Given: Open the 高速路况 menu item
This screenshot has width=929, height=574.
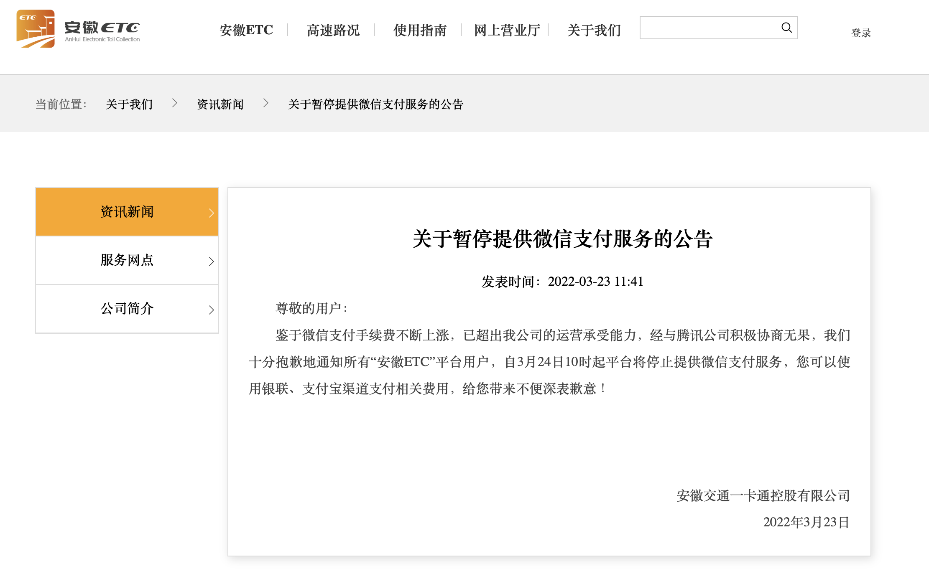Looking at the screenshot, I should [333, 30].
